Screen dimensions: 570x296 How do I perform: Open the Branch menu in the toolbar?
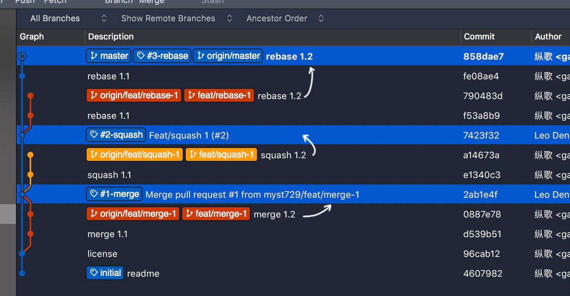click(118, 2)
